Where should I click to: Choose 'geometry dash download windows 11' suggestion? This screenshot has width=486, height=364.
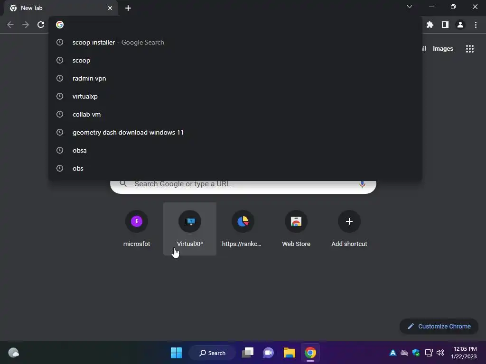(x=235, y=133)
